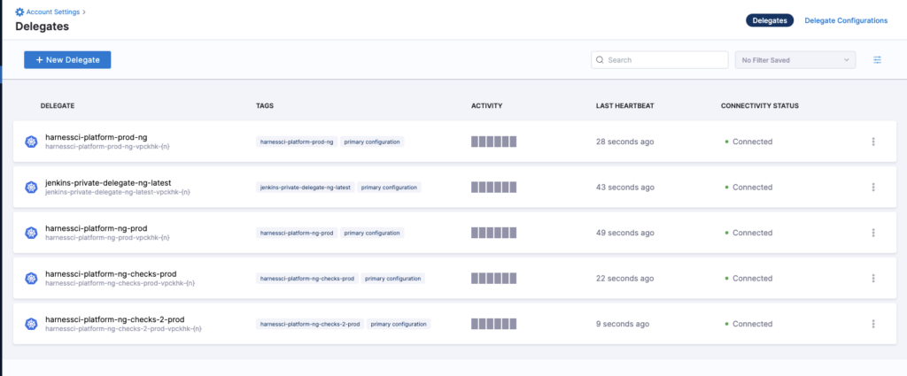Click Connected status of harnessci-platform-prod-ng
The height and width of the screenshot is (376, 907).
point(749,142)
